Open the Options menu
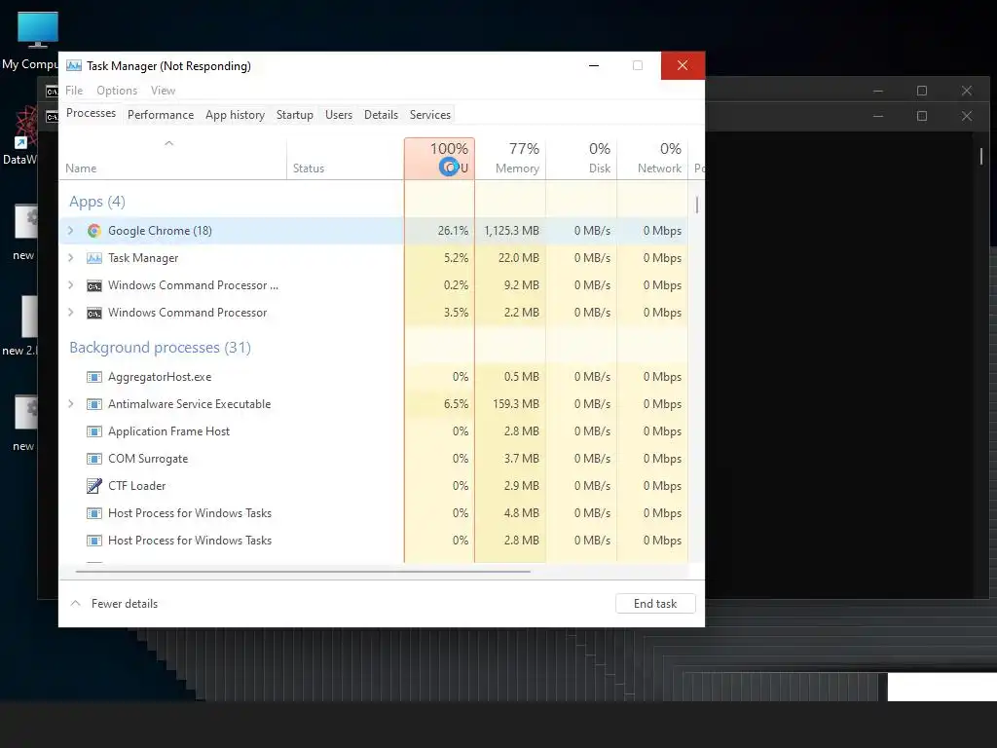This screenshot has width=997, height=748. click(117, 91)
